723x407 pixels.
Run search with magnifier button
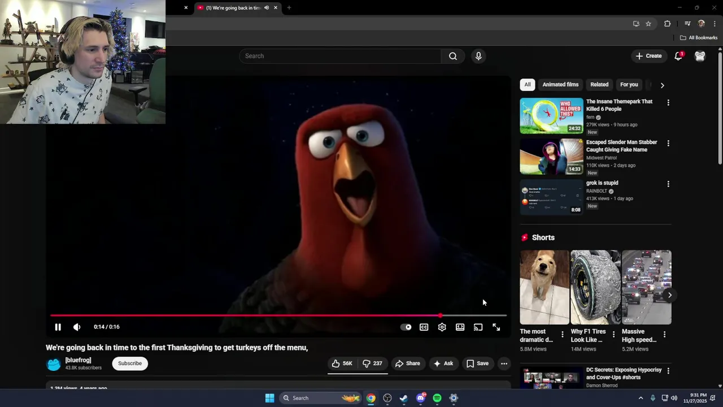tap(453, 56)
